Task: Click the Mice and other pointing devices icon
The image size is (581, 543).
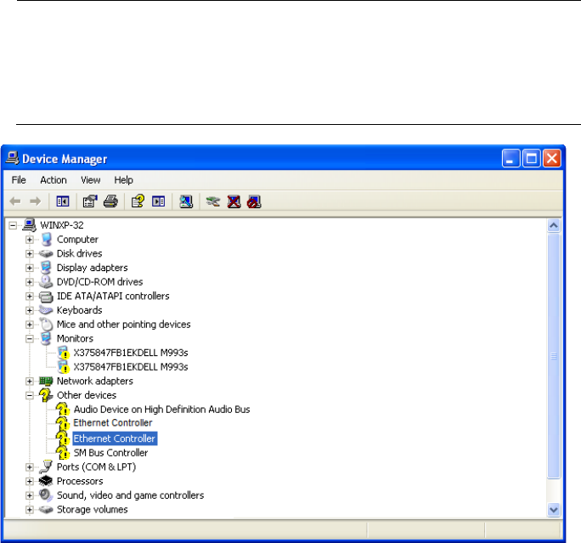Action: [x=47, y=325]
